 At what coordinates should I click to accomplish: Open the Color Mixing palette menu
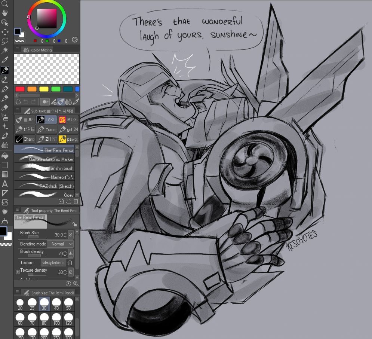[x=17, y=49]
